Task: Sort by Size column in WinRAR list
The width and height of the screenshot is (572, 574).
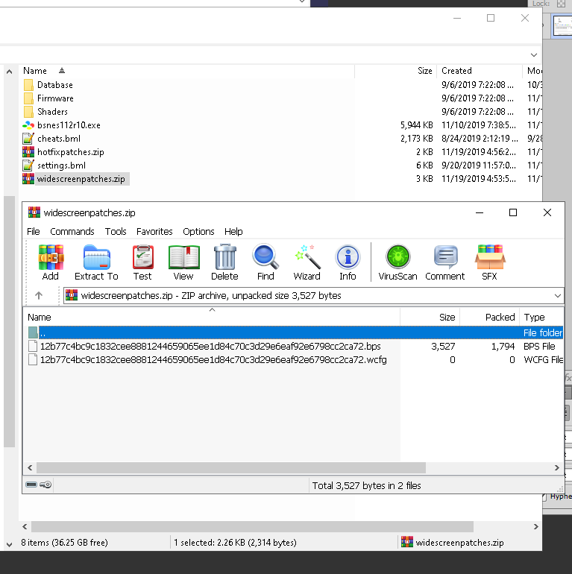Action: (x=430, y=317)
